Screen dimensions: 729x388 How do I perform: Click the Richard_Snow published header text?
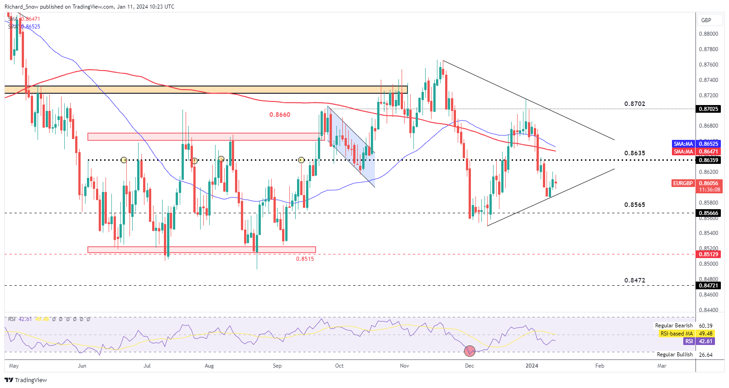pyautogui.click(x=89, y=7)
